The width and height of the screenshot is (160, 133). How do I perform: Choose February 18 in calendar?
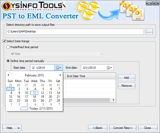pyautogui.click(x=34, y=97)
